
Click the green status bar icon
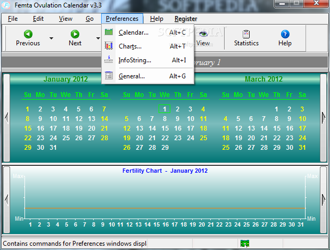[x=245, y=244]
